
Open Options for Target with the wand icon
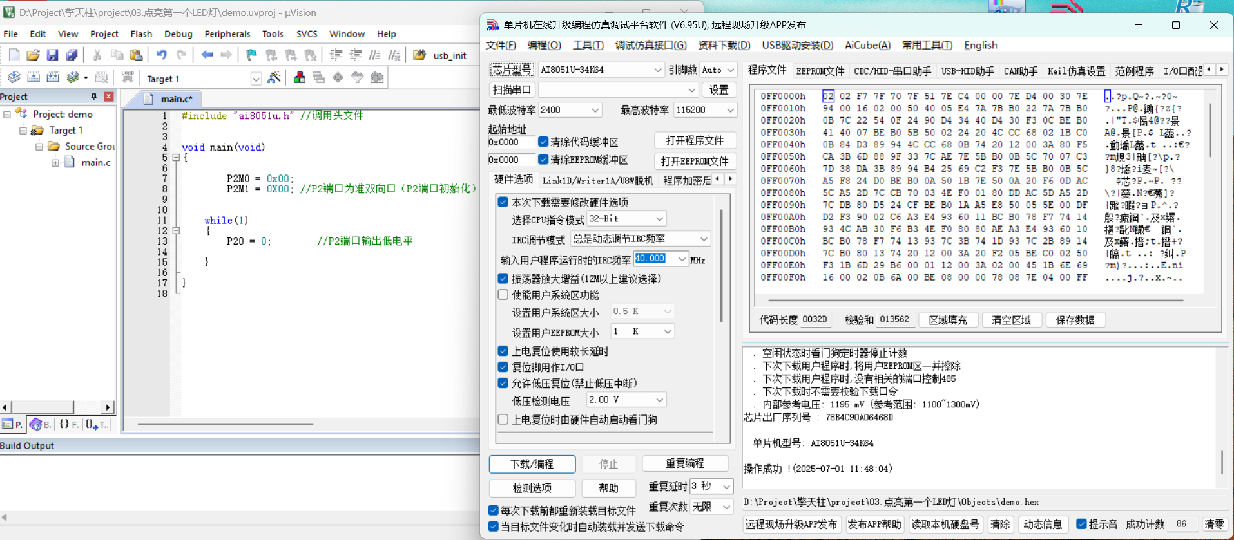(x=275, y=78)
